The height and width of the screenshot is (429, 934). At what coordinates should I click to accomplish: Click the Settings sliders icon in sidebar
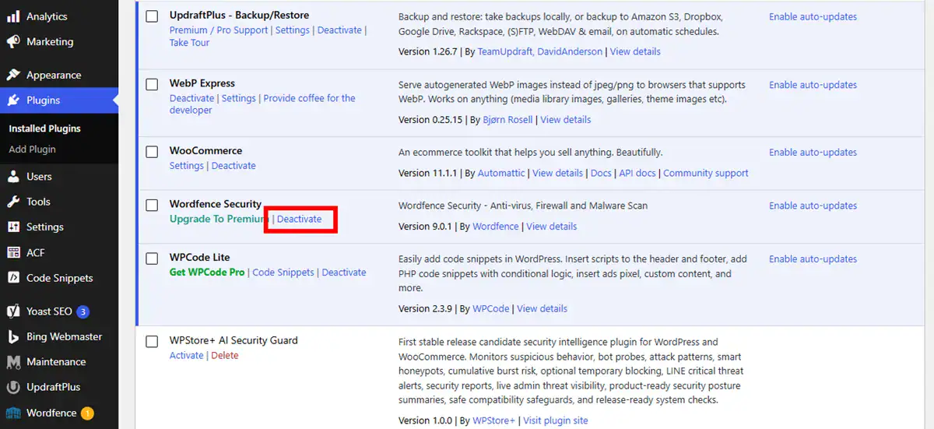tap(13, 227)
